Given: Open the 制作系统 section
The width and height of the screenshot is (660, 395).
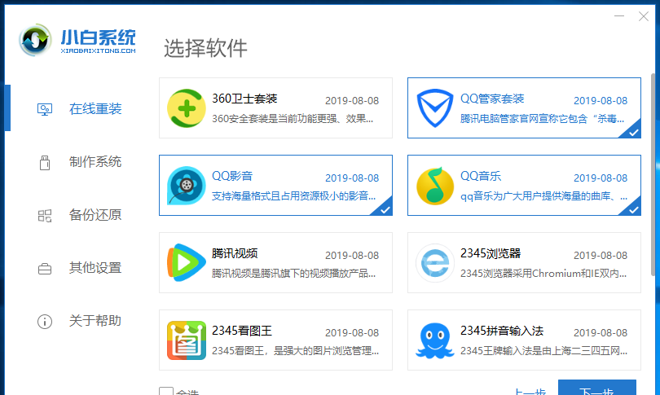Looking at the screenshot, I should [x=95, y=162].
